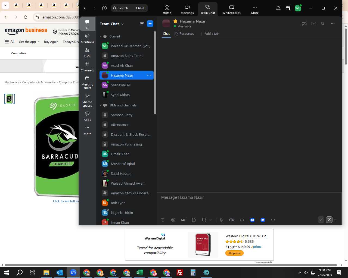Collapse the DMs and channels section
Image resolution: width=348 pixels, height=278 pixels.
click(101, 105)
